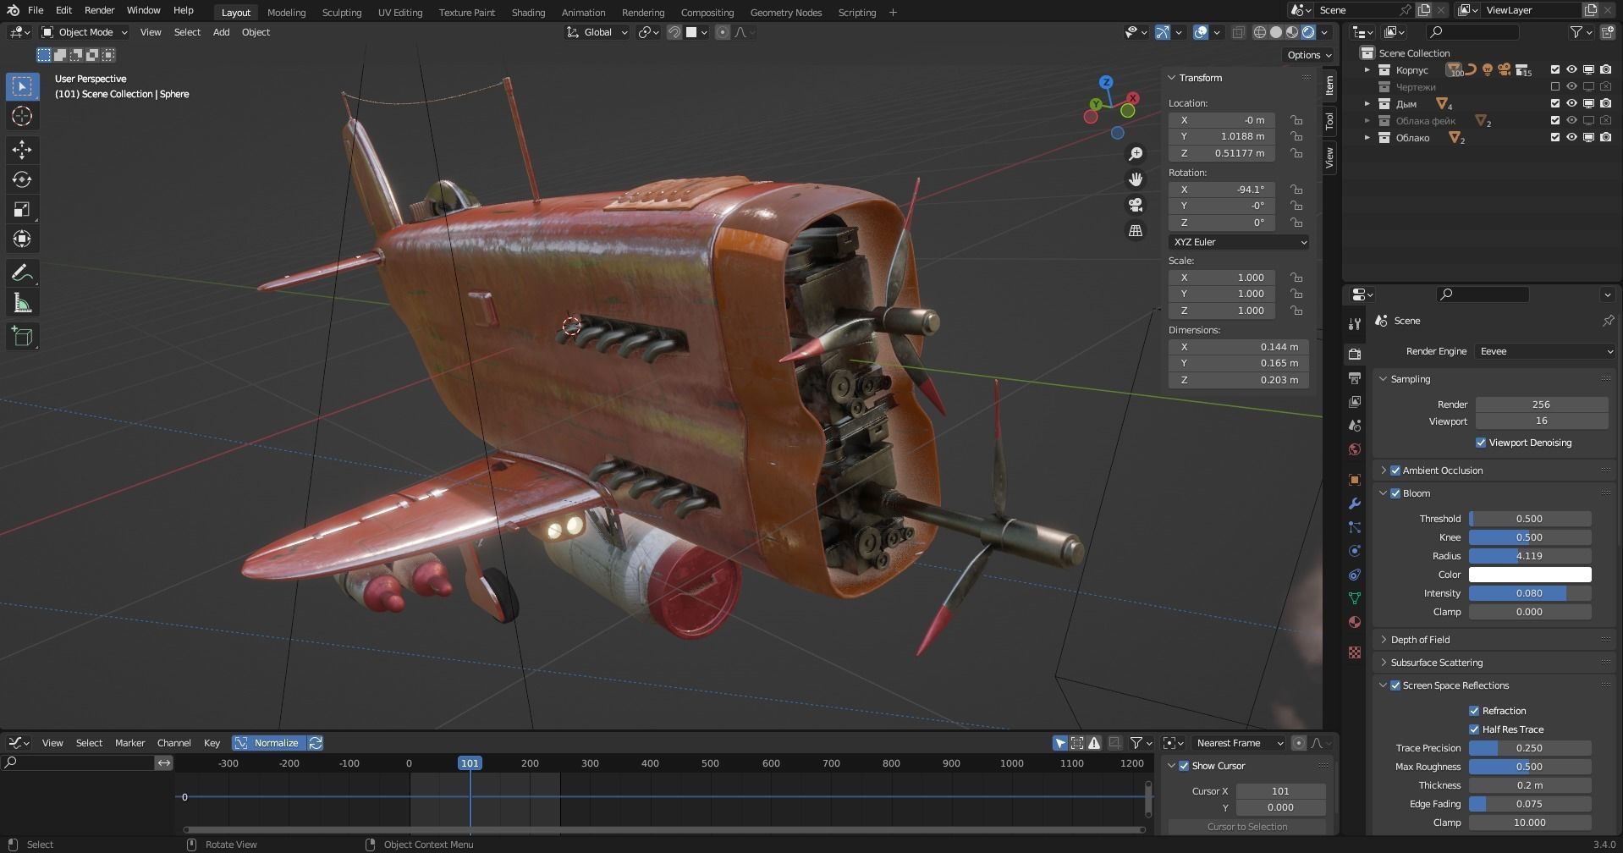Switch to rendered viewport shading
This screenshot has height=853, width=1623.
pos(1308,32)
